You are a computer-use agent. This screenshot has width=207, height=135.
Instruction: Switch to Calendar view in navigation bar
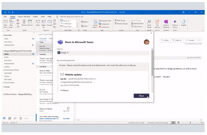[10, 118]
